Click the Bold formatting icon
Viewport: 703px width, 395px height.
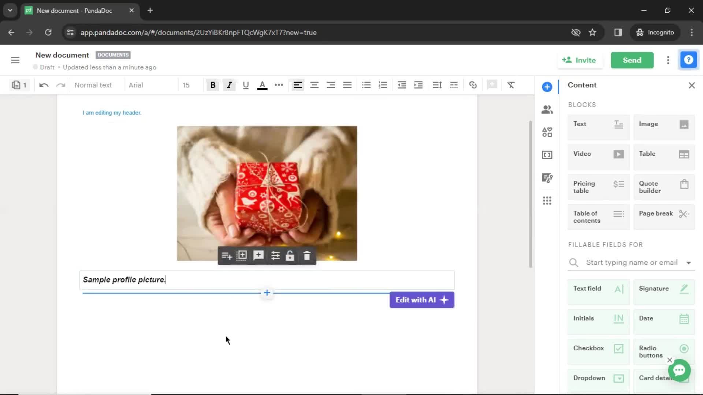[x=213, y=85]
